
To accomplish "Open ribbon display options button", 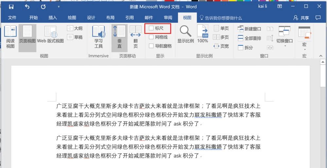I will click(x=280, y=7).
